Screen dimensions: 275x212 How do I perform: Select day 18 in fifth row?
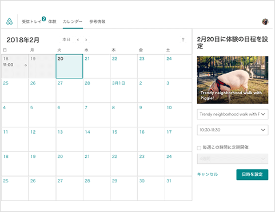pyautogui.click(x=15, y=164)
